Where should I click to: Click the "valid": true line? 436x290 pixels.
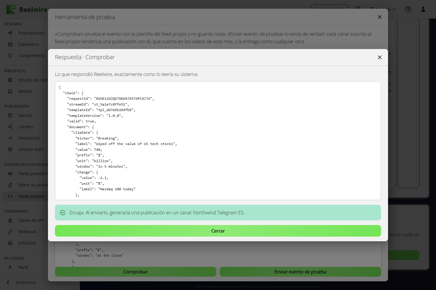pos(81,121)
